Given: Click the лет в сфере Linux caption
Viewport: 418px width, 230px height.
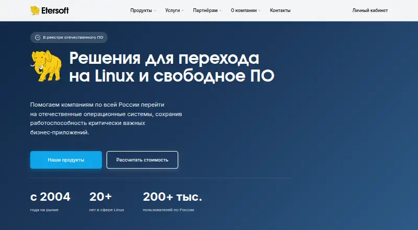Looking at the screenshot, I should (107, 210).
